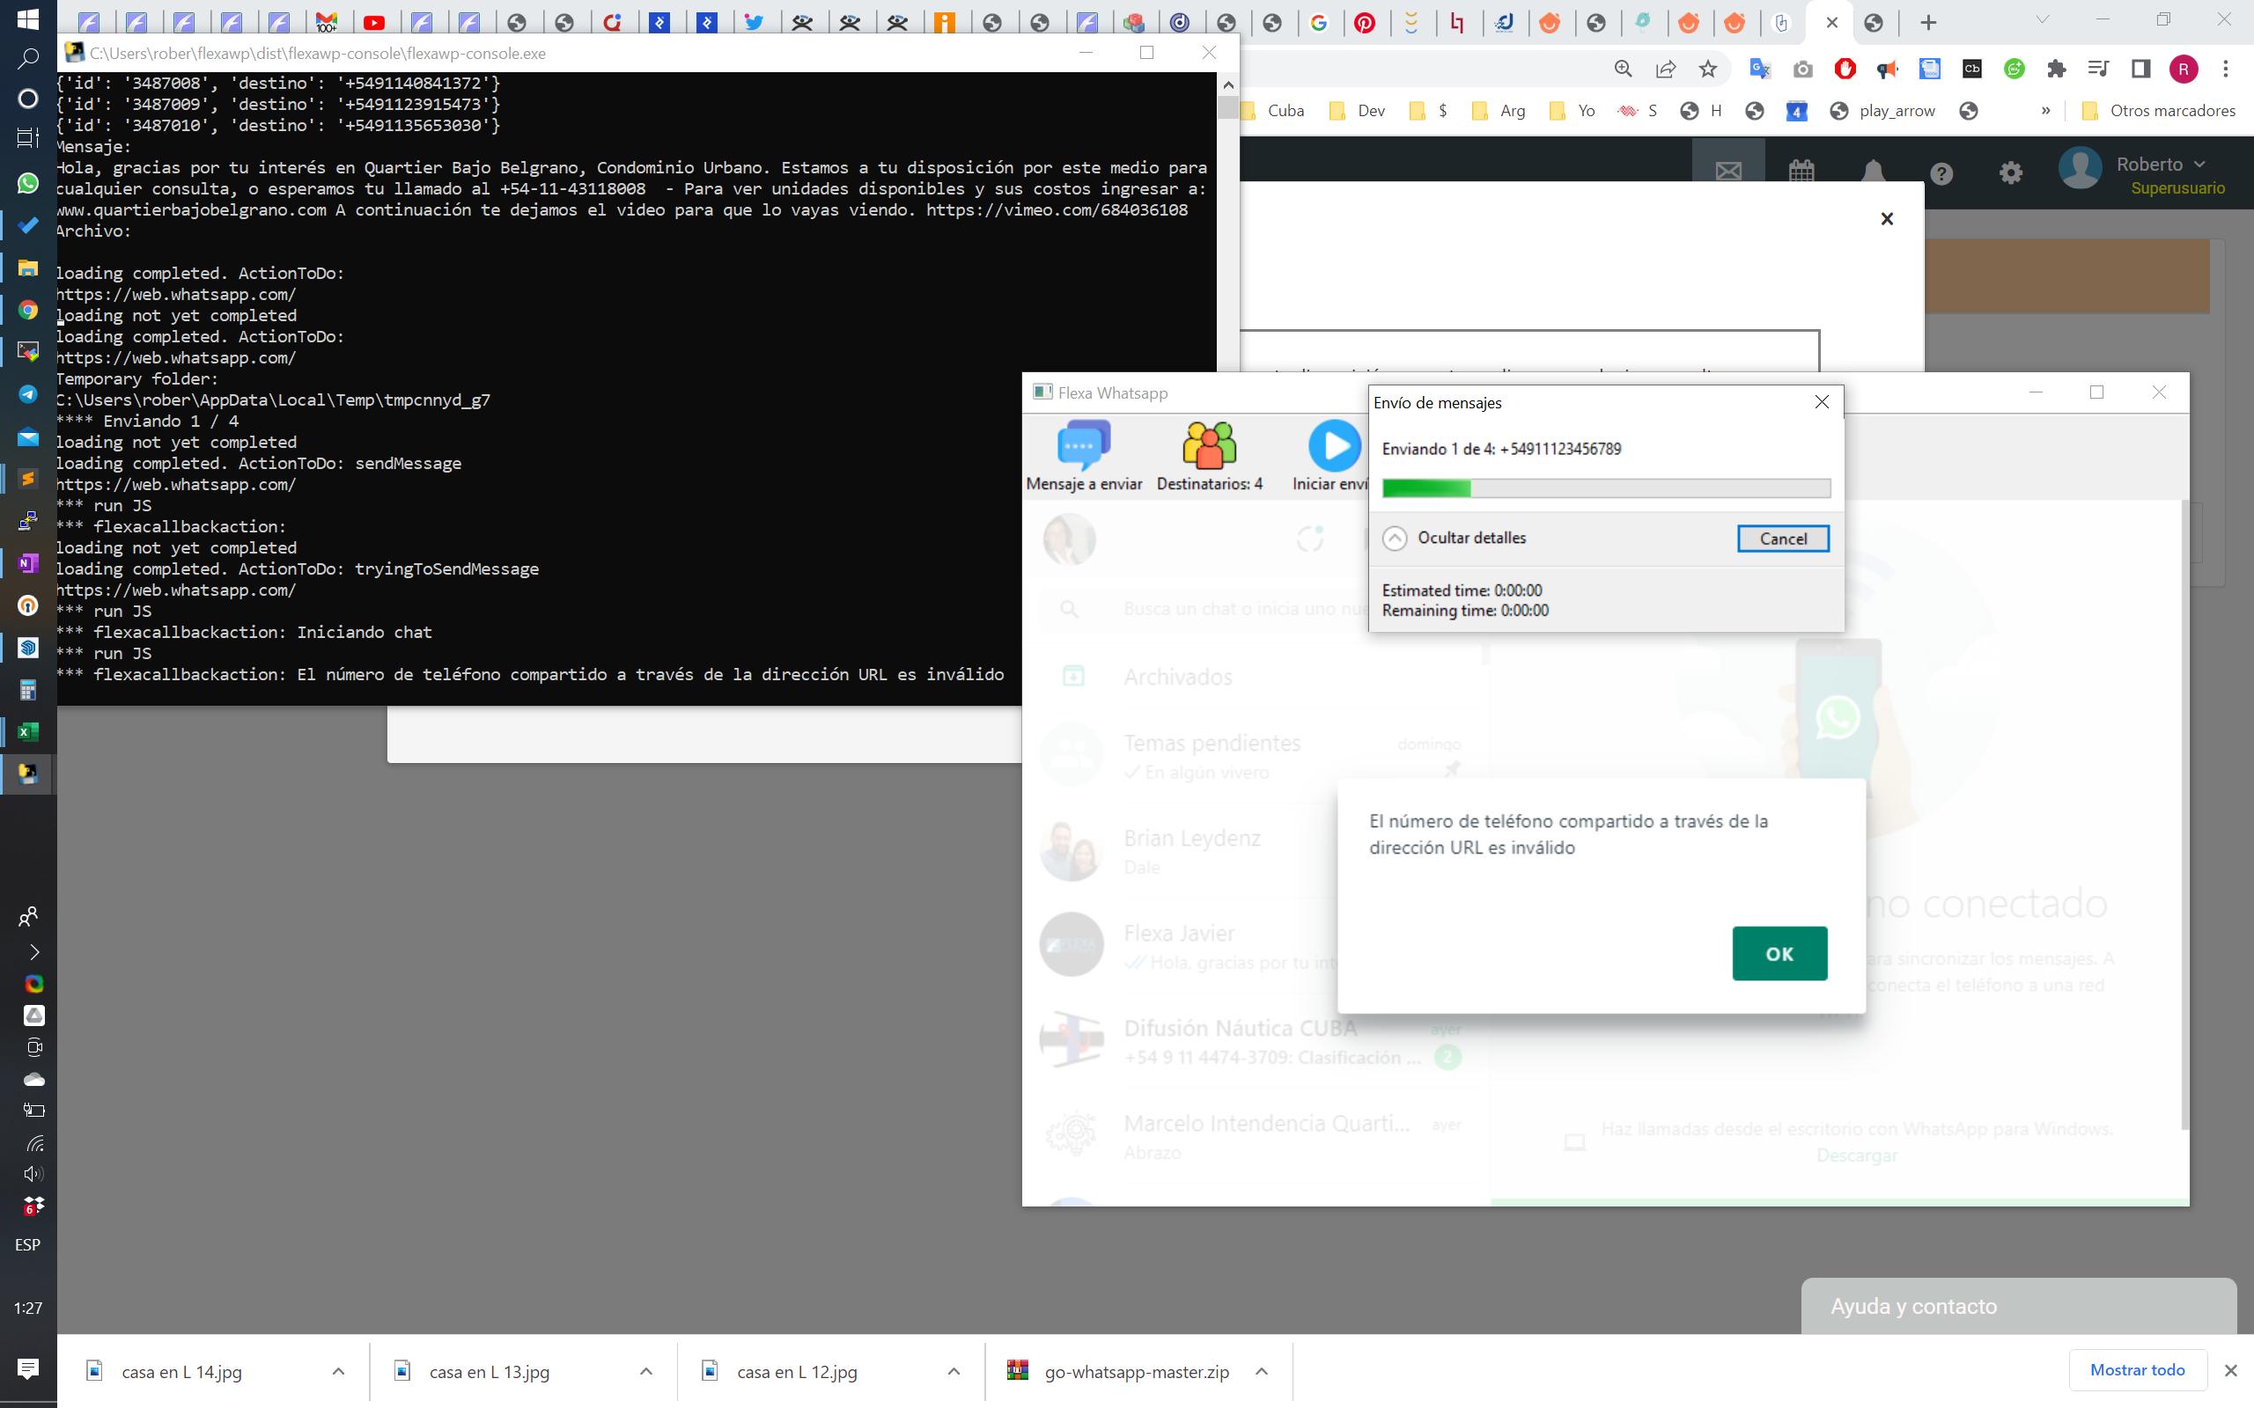
Task: Collapse details with Ocultar detalles chevron
Action: 1395,539
